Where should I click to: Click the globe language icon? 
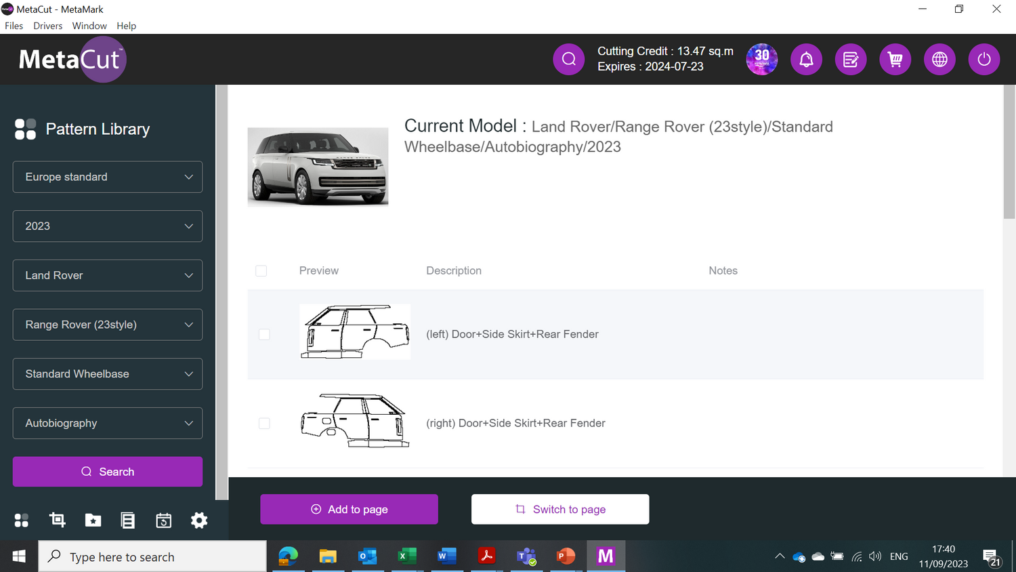pyautogui.click(x=939, y=59)
